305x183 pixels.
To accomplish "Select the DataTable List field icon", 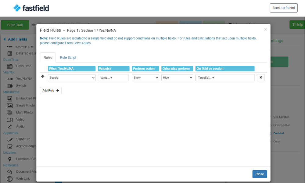I will [10, 53].
